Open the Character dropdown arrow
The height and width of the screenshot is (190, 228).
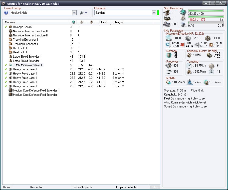[x=154, y=13]
